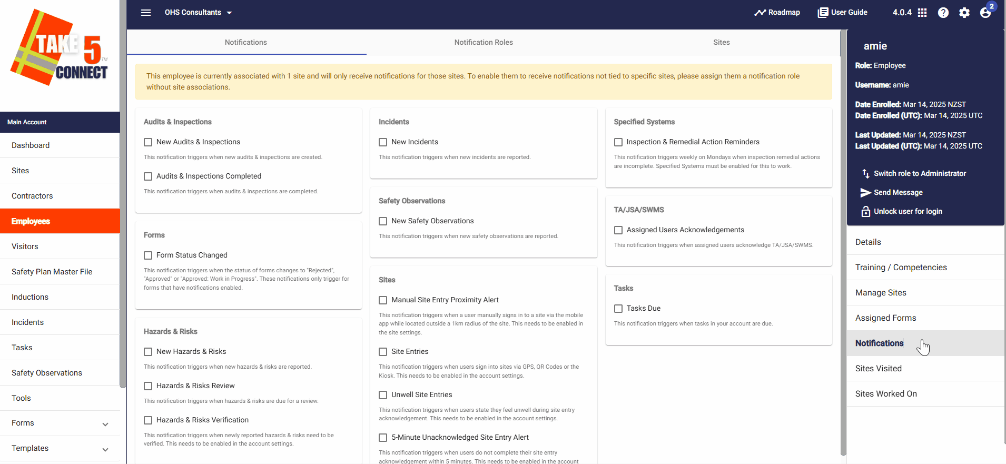Open Sites Visited in employee panel
This screenshot has height=464, width=1006.
[925, 369]
